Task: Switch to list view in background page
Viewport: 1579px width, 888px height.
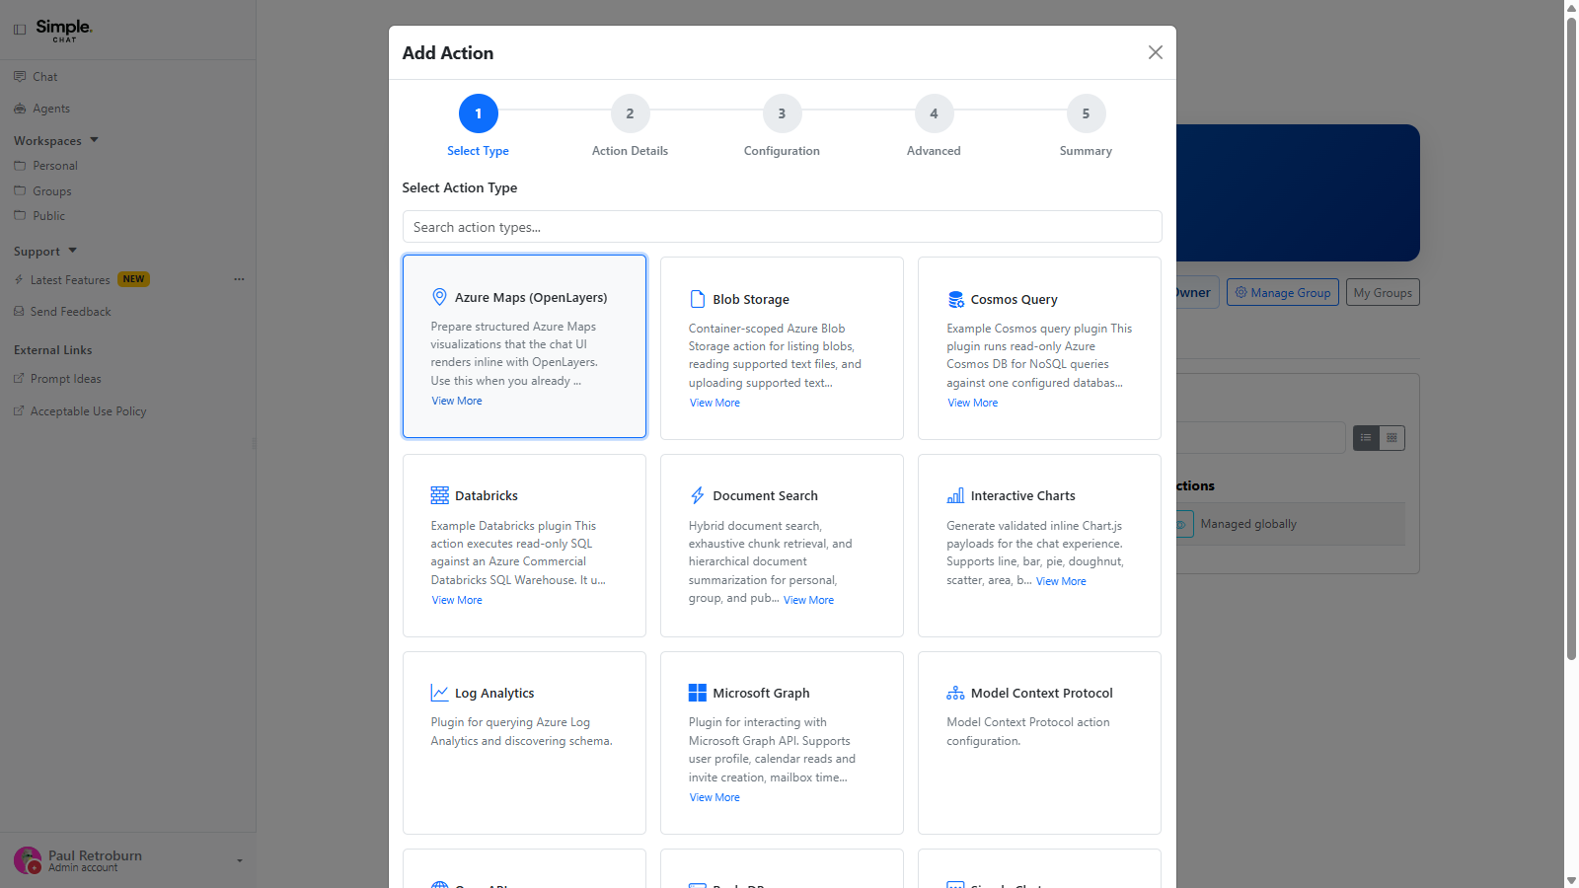Action: (x=1366, y=437)
